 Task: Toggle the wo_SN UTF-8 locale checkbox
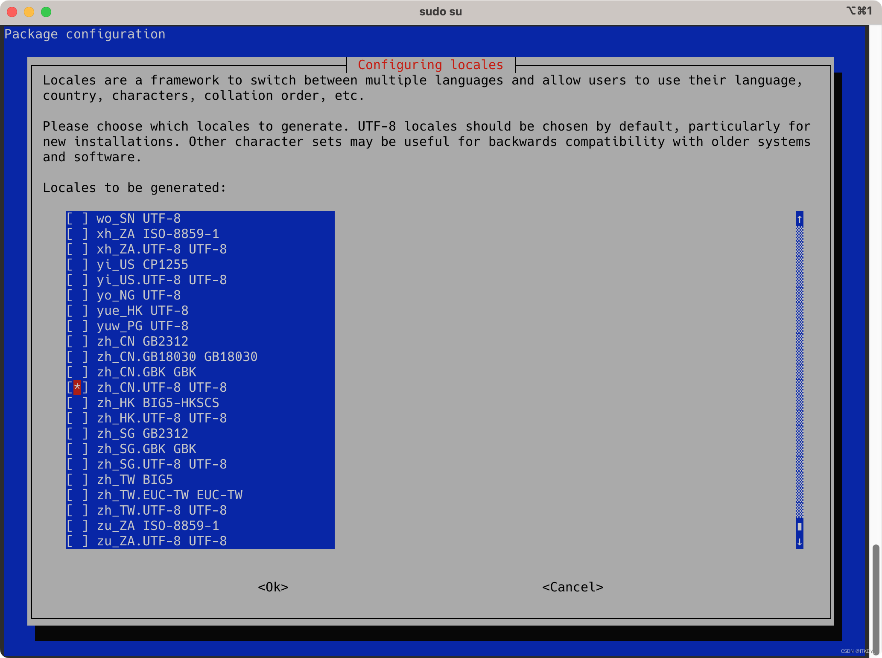point(77,218)
